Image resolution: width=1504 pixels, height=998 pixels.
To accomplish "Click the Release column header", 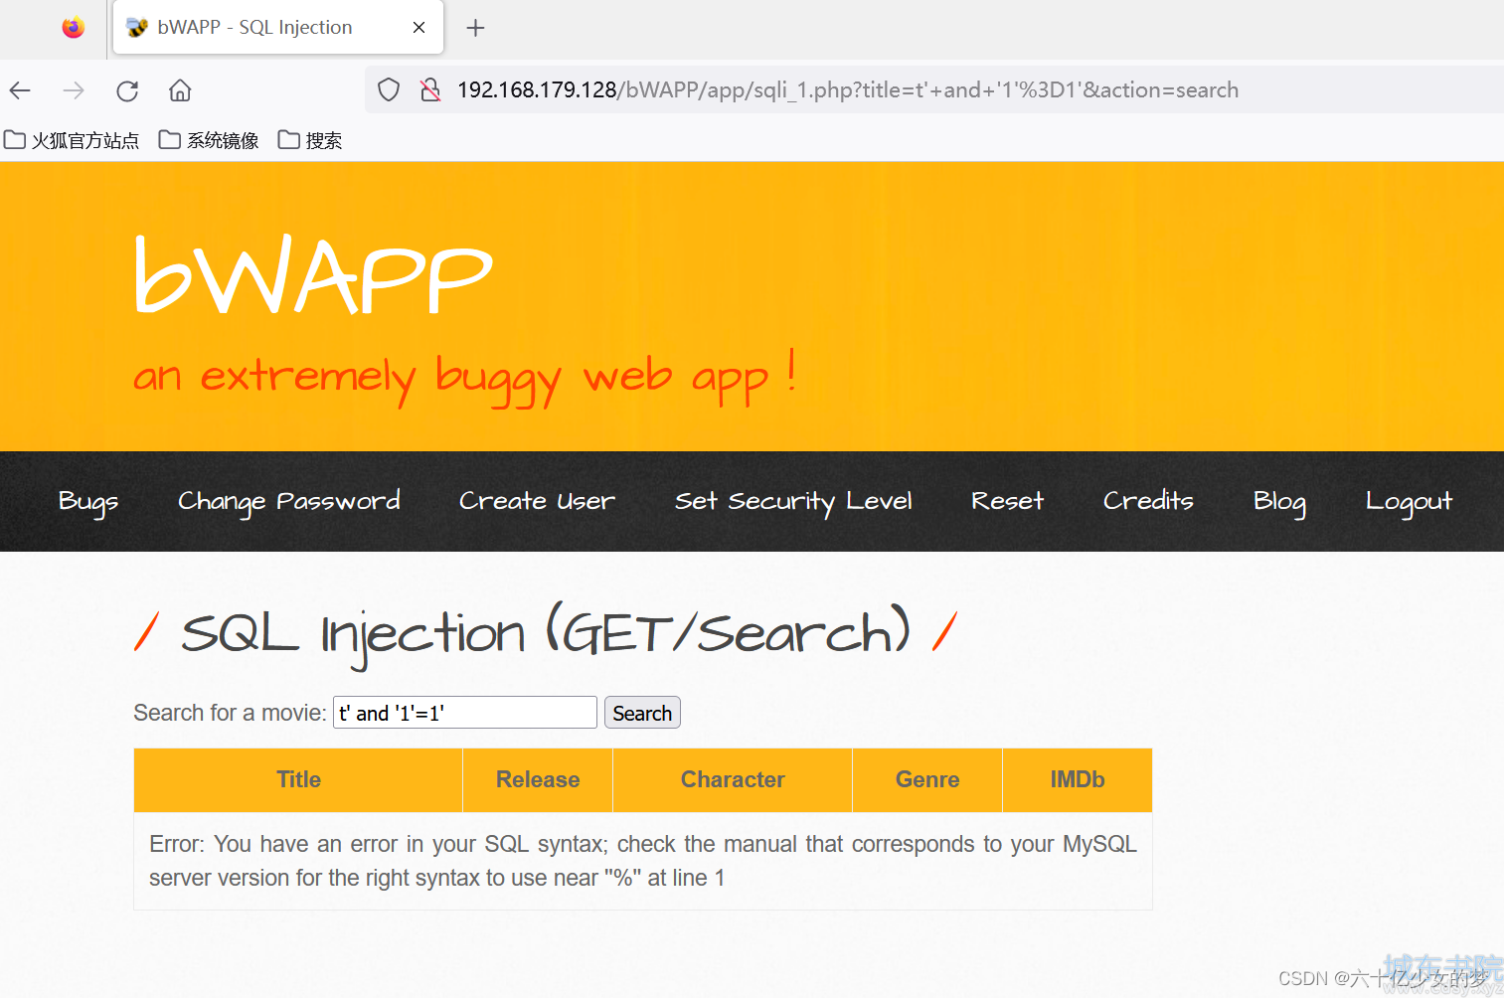I will [538, 780].
